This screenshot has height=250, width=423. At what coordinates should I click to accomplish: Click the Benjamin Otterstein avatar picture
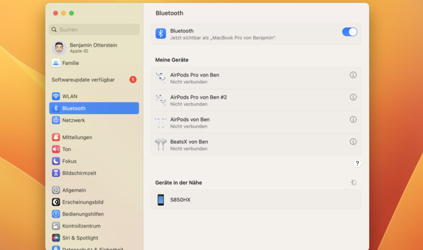59,47
